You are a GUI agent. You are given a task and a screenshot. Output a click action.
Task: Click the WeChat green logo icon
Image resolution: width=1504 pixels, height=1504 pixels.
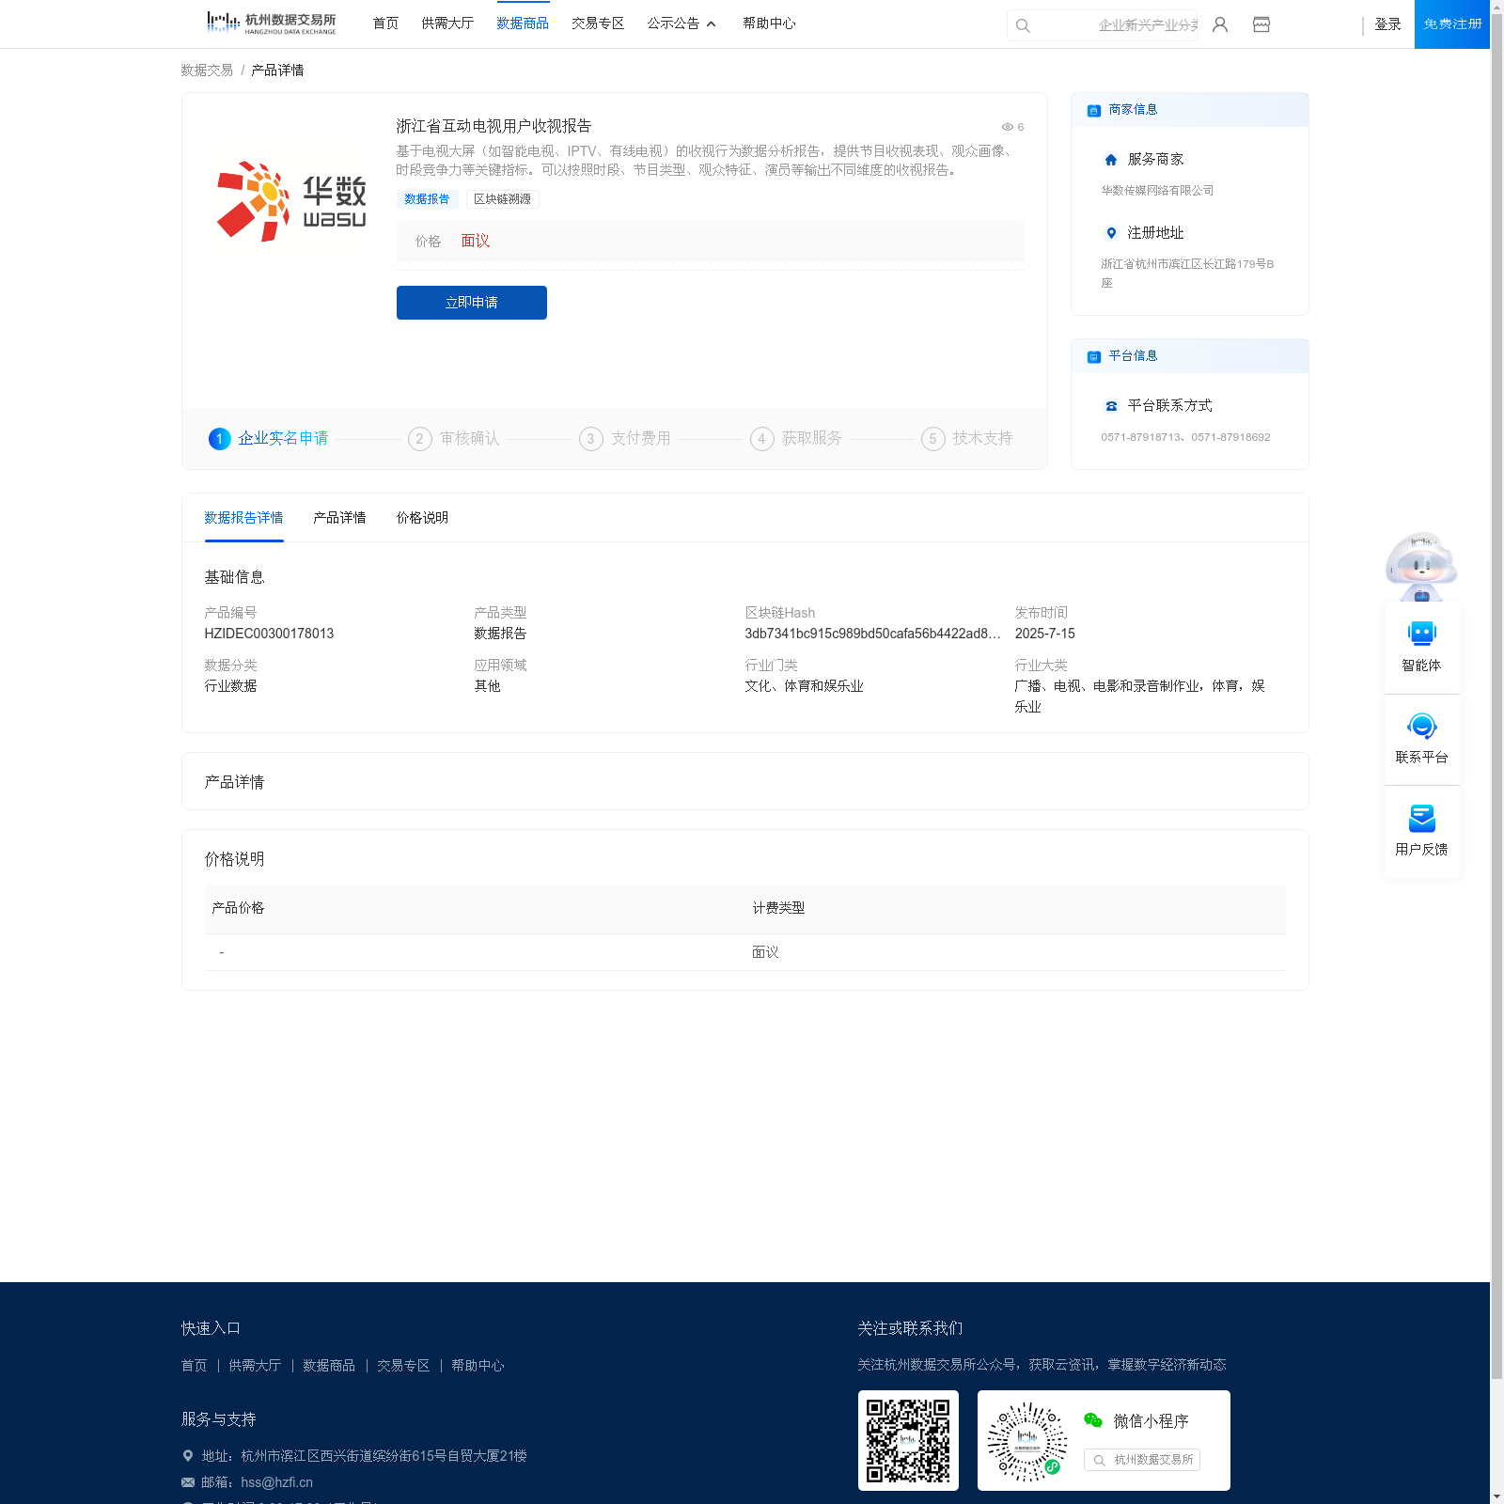click(x=1092, y=1420)
